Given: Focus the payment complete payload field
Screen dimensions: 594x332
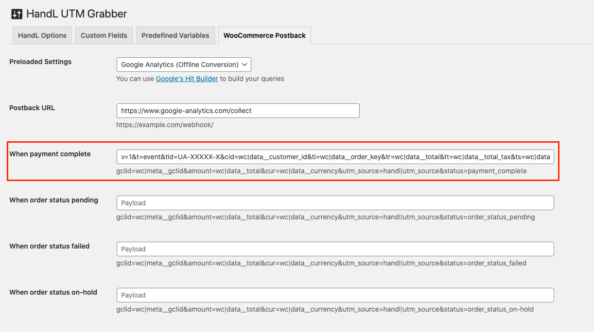Looking at the screenshot, I should tap(335, 157).
